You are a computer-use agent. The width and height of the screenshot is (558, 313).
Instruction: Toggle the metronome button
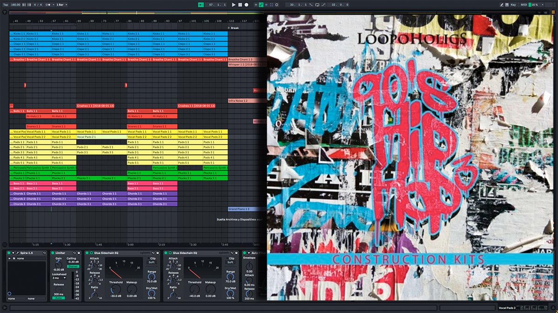[49, 5]
